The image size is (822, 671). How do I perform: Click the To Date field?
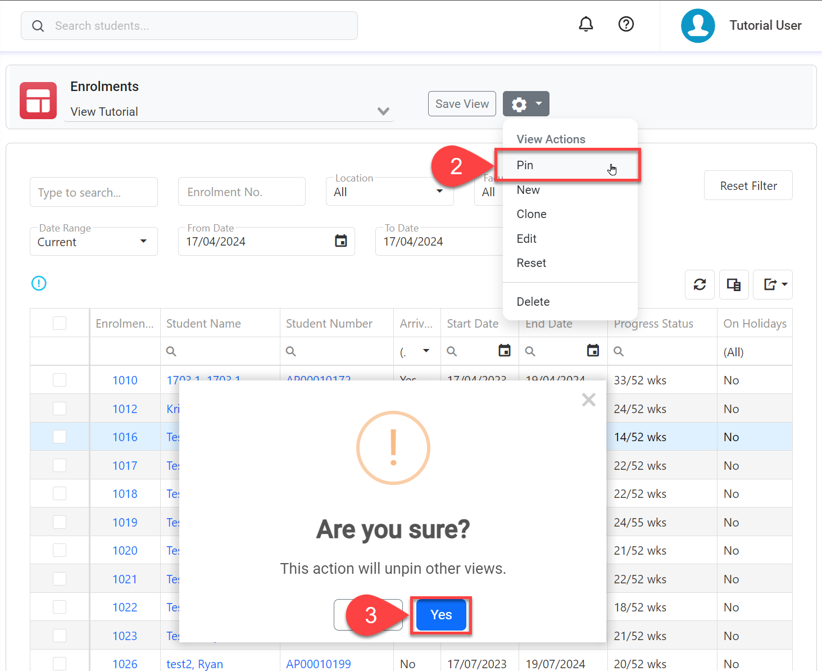coord(439,242)
